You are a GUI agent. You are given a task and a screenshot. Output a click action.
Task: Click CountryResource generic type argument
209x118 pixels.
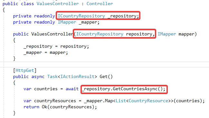[x=148, y=101]
